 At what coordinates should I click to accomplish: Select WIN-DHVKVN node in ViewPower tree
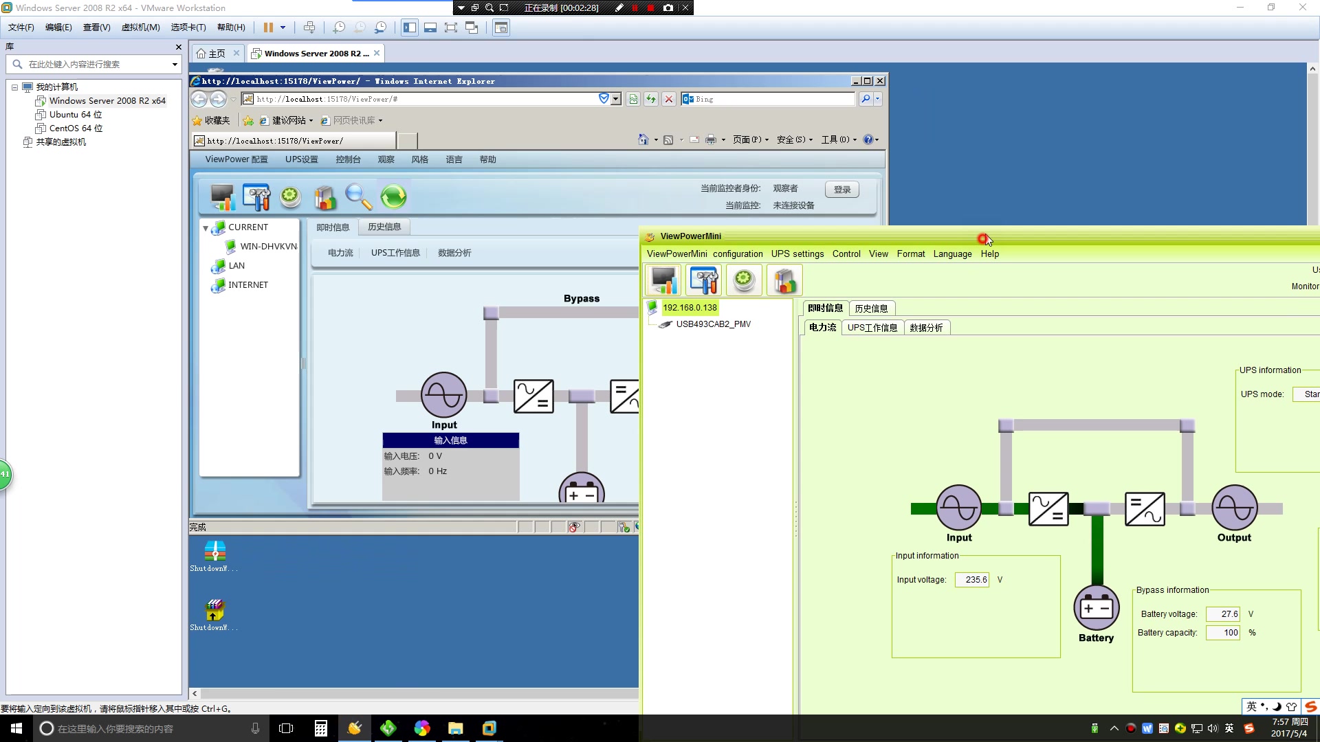268,246
